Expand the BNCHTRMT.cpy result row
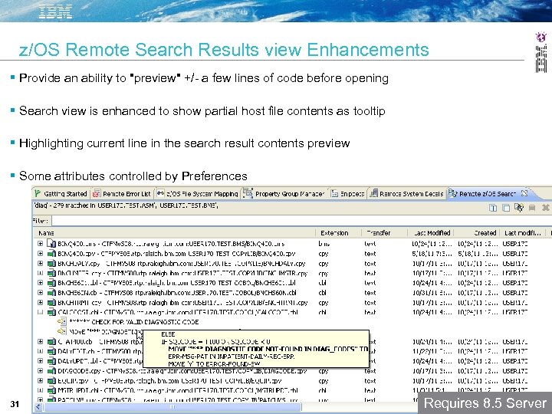The height and width of the screenshot is (414, 552). coord(40,302)
